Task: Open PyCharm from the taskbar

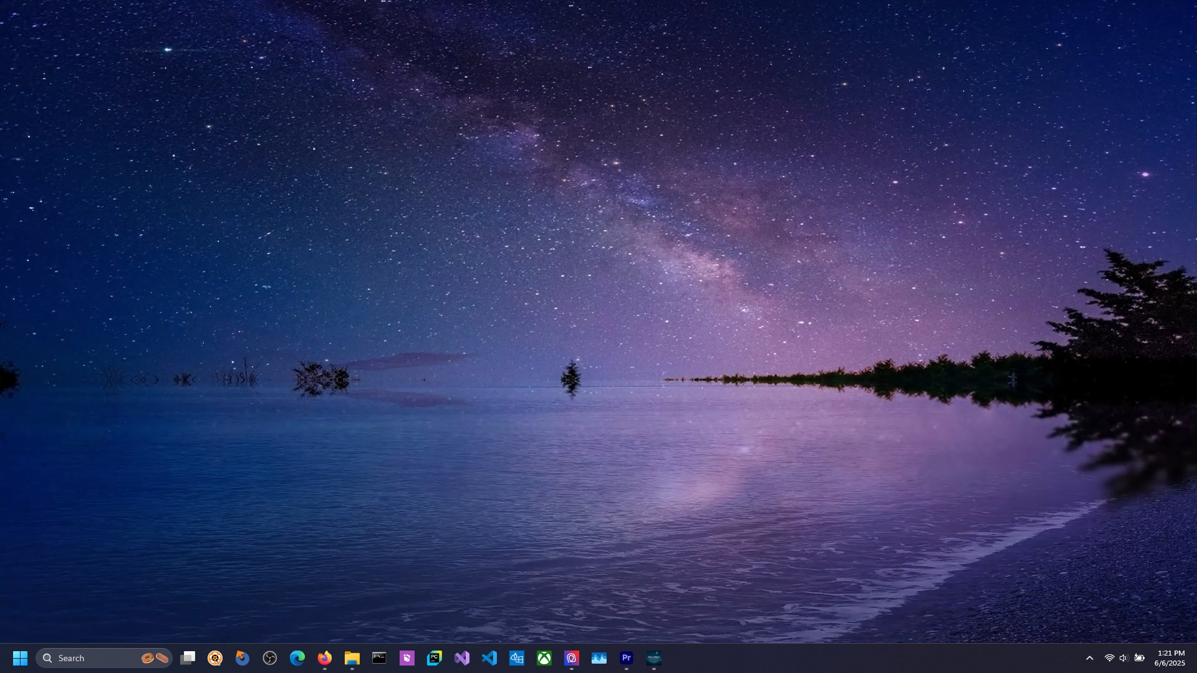Action: (435, 658)
